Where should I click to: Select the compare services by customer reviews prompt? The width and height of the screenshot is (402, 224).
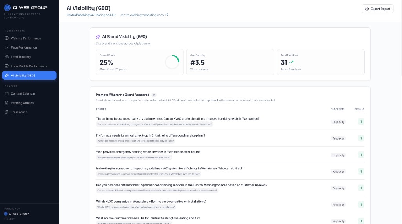[181, 185]
